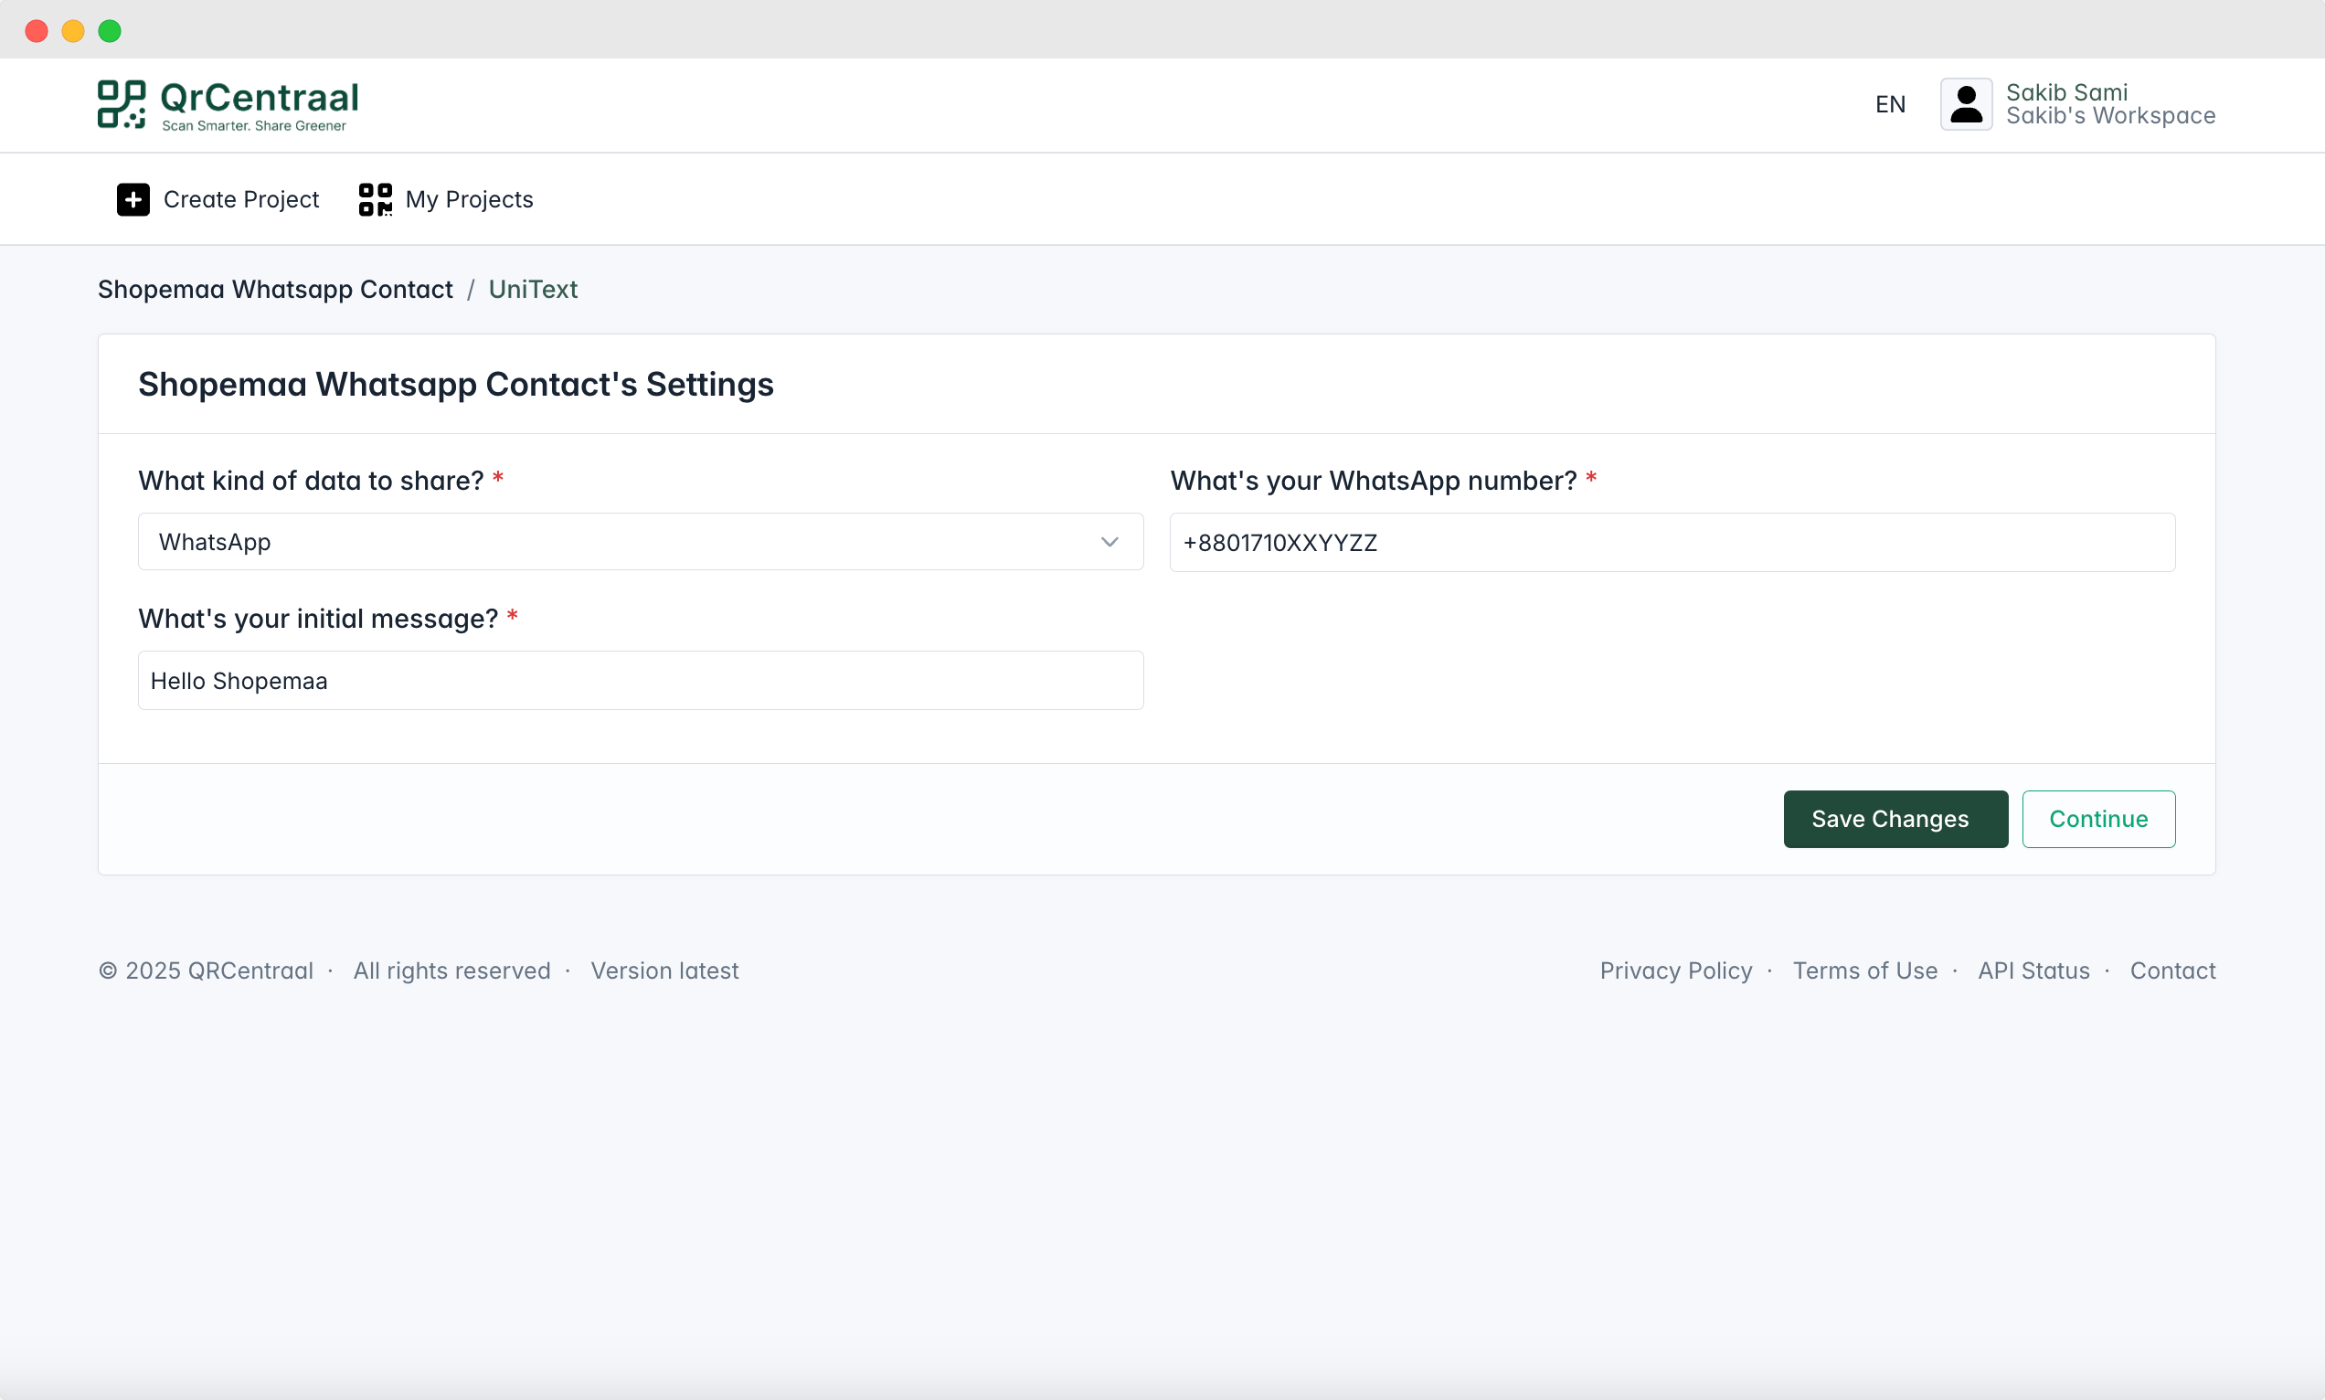Go to Create Project
The height and width of the screenshot is (1400, 2325).
(240, 199)
